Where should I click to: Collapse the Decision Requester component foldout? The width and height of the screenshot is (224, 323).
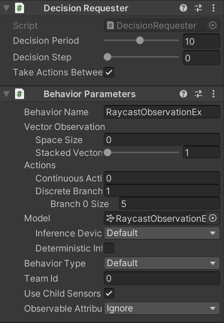point(7,8)
